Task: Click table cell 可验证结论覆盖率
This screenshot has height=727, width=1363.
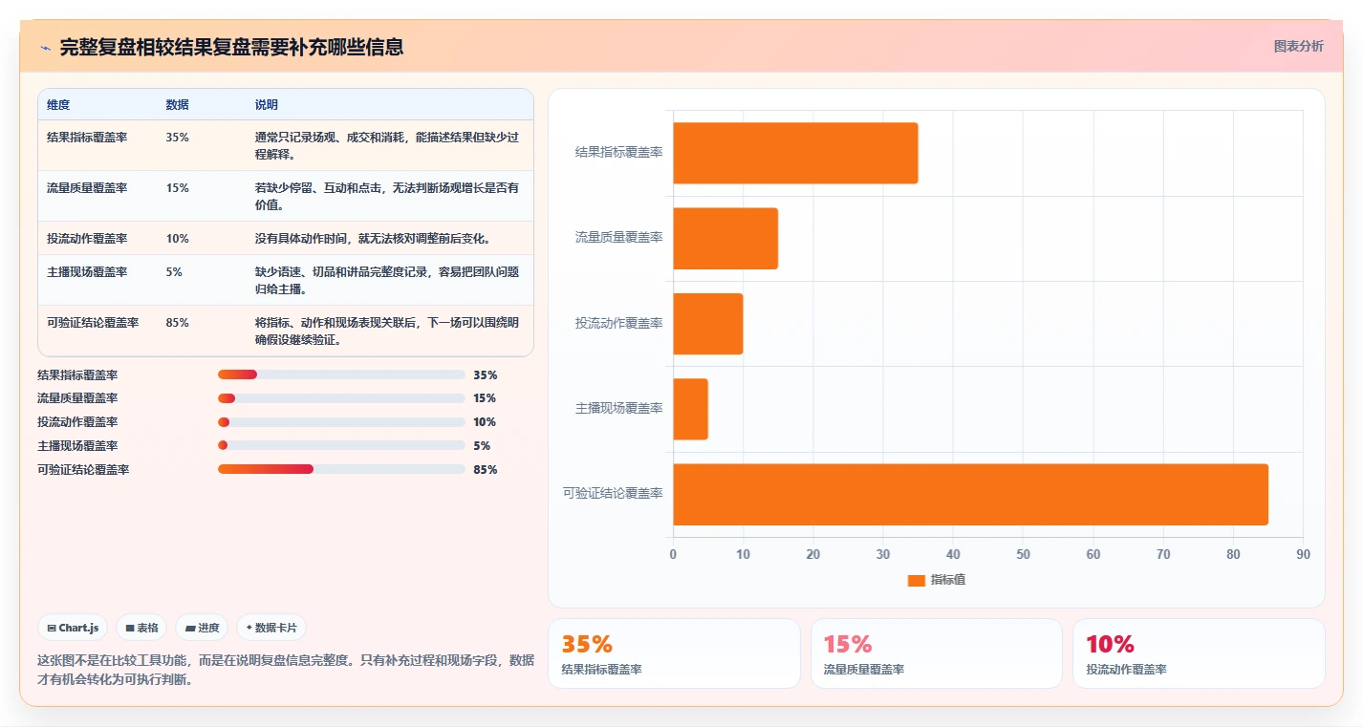Action: [93, 322]
